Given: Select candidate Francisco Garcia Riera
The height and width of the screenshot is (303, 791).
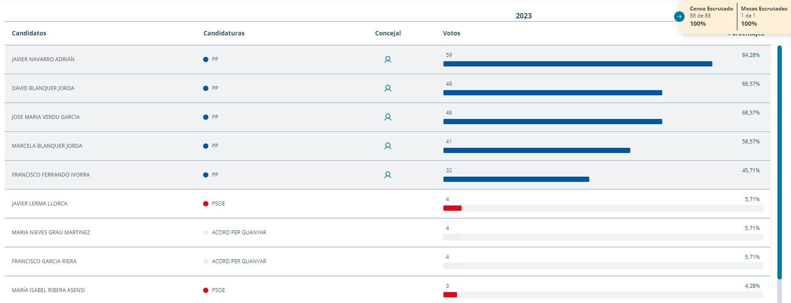Looking at the screenshot, I should [x=44, y=261].
